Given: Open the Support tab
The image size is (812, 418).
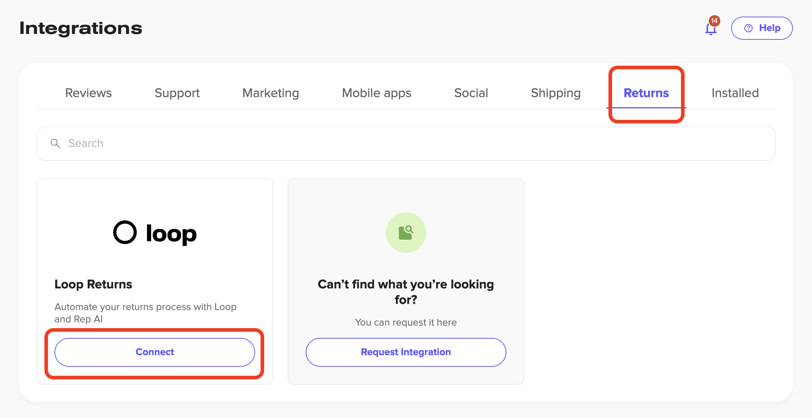Looking at the screenshot, I should point(177,93).
